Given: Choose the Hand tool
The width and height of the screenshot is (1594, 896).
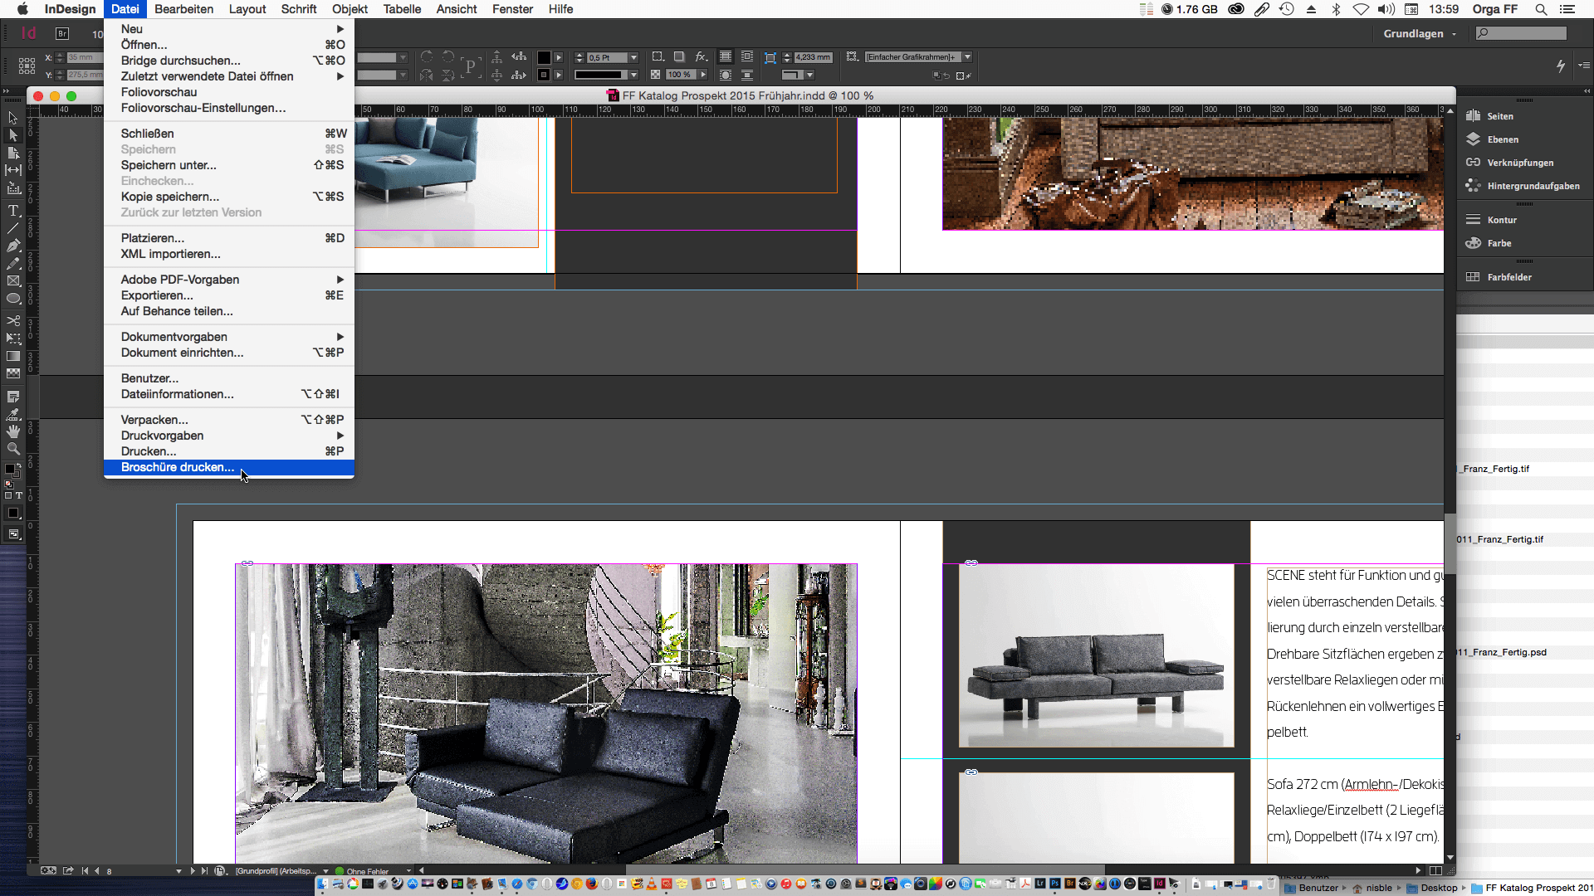Looking at the screenshot, I should (13, 431).
